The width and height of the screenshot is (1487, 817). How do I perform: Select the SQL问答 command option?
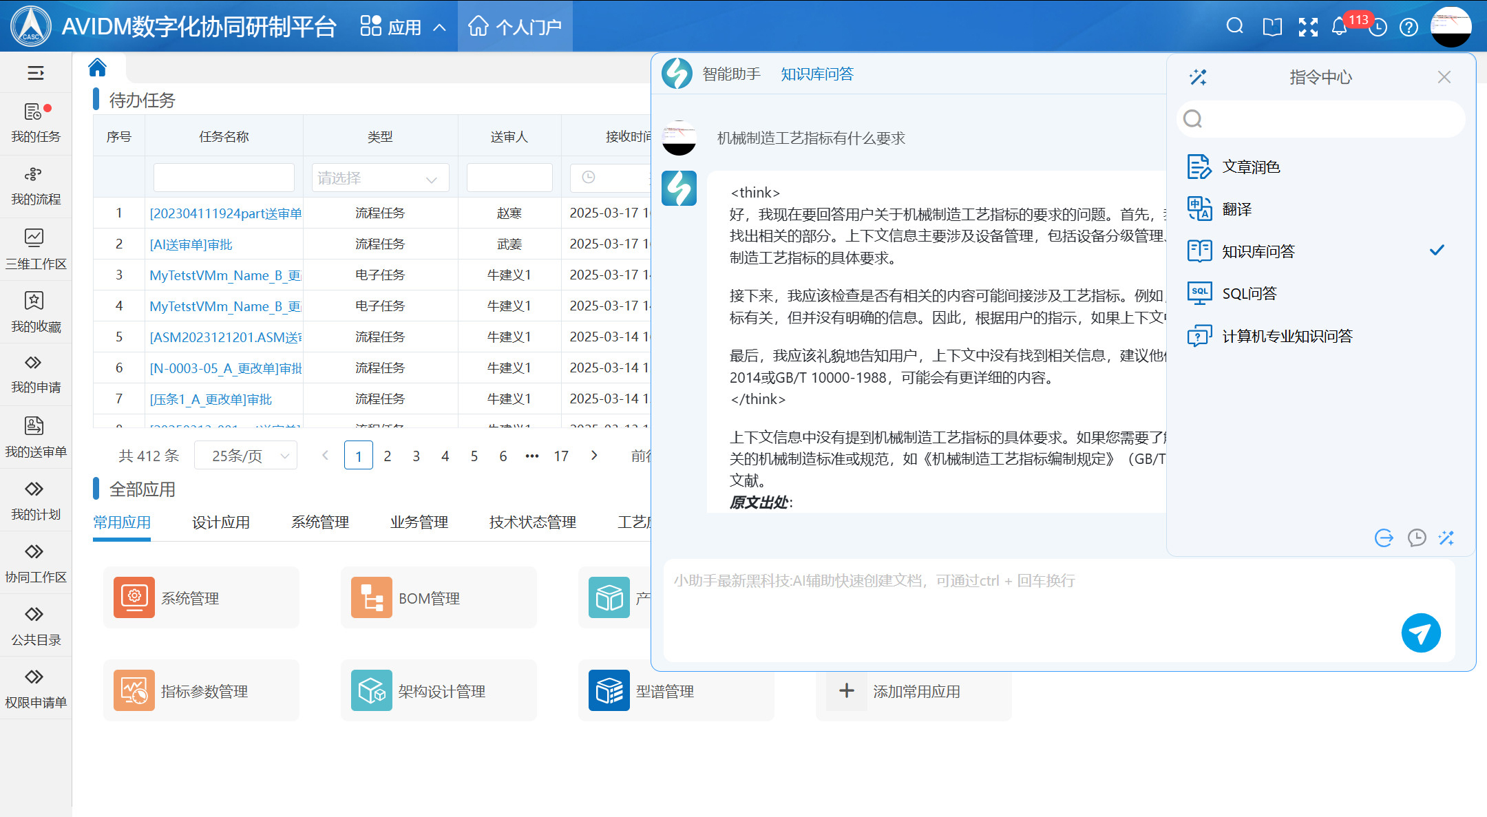tap(1249, 293)
